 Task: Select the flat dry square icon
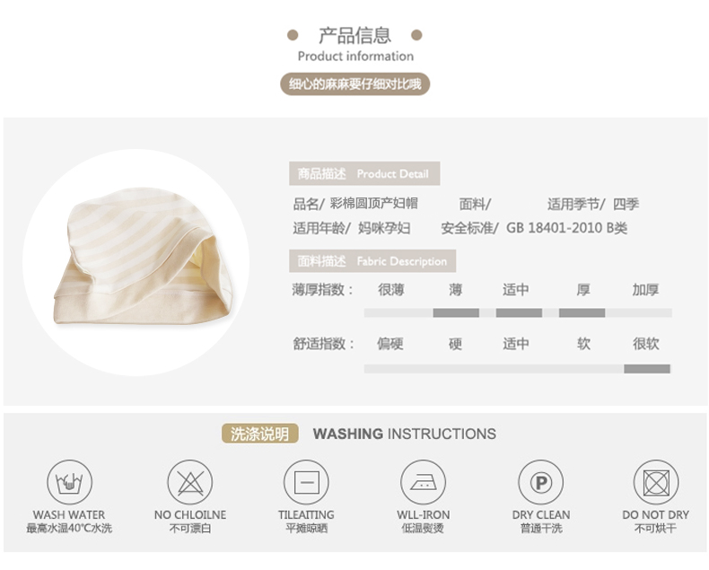click(306, 483)
